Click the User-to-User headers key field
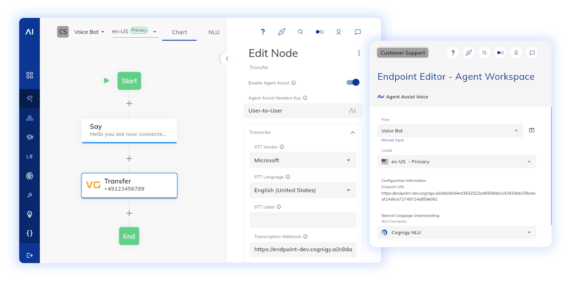This screenshot has height=281, width=569. pos(303,111)
